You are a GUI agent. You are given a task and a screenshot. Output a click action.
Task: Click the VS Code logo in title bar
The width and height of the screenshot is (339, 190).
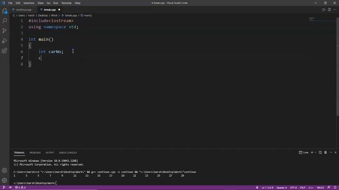(x=3, y=3)
